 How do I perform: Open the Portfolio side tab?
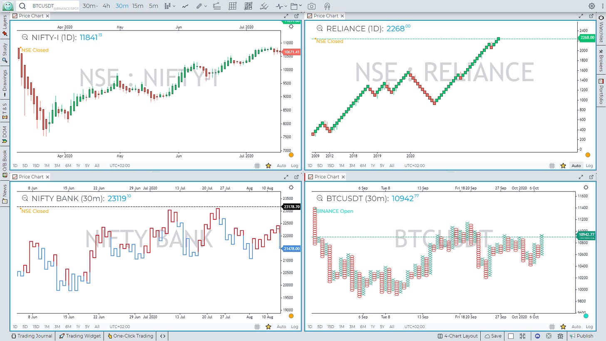pos(601,91)
